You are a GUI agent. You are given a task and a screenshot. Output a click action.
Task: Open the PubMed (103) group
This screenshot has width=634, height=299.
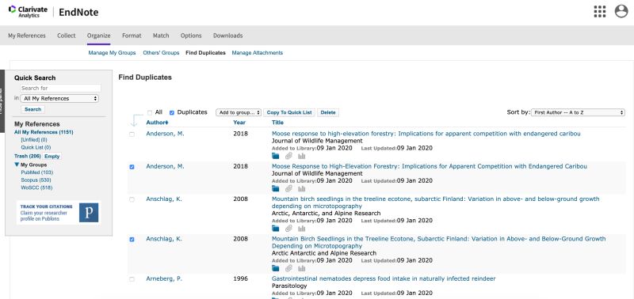pyautogui.click(x=36, y=172)
